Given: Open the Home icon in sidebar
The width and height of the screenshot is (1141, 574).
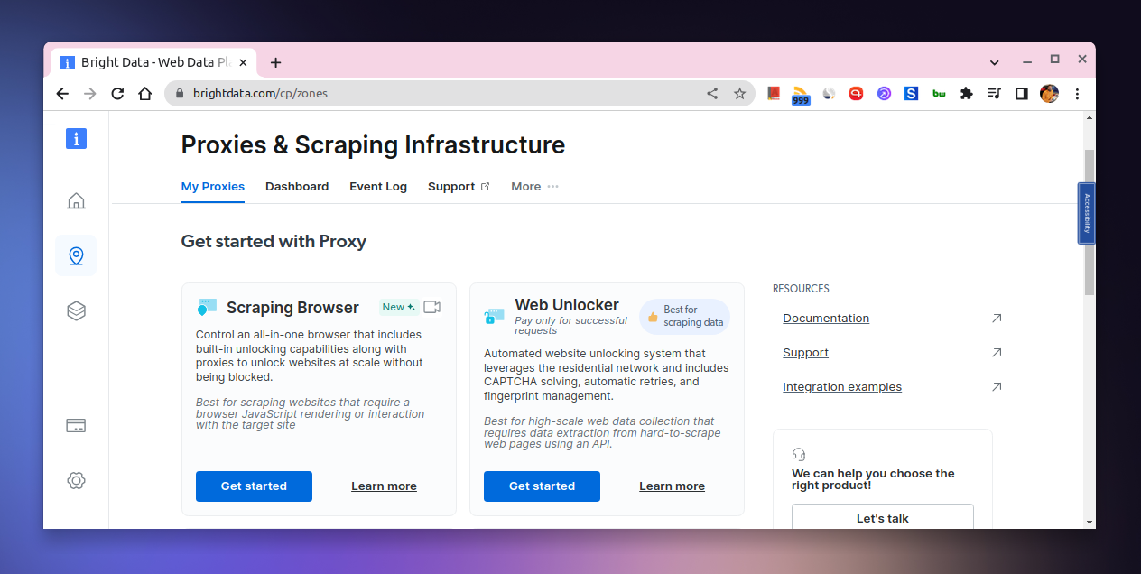Looking at the screenshot, I should pyautogui.click(x=76, y=200).
